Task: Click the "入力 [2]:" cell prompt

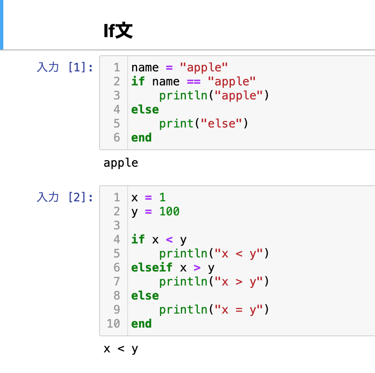Action: click(x=64, y=197)
